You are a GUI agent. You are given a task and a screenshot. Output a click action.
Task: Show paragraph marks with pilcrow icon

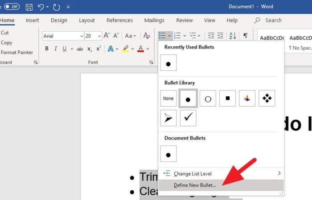[246, 36]
